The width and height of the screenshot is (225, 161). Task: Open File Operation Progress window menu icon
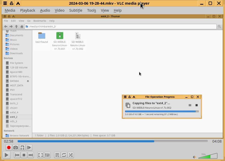click(125, 97)
